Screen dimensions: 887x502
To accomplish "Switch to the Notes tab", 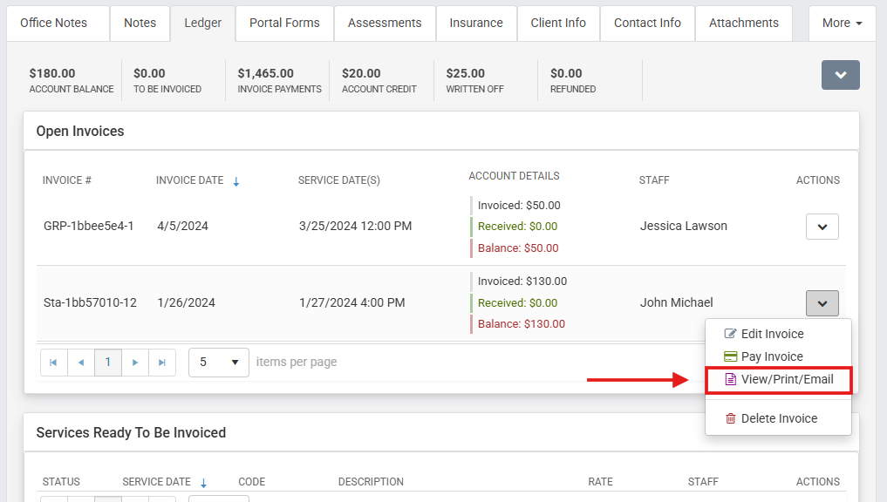I will 140,24.
